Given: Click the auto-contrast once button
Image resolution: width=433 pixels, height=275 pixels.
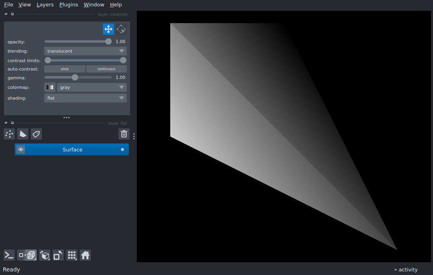Looking at the screenshot, I should pos(65,69).
